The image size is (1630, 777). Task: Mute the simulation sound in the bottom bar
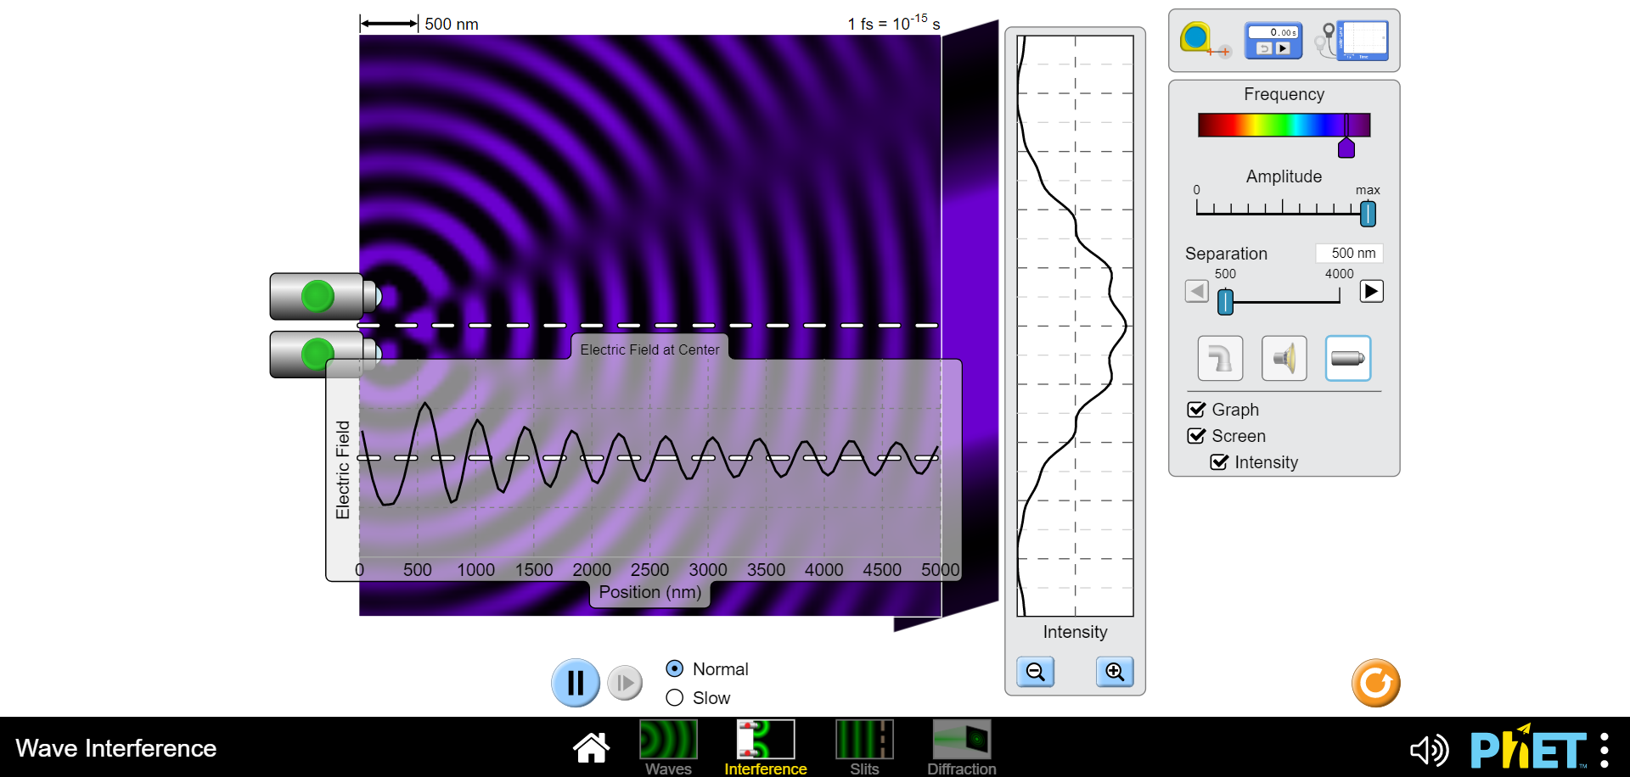tap(1430, 750)
